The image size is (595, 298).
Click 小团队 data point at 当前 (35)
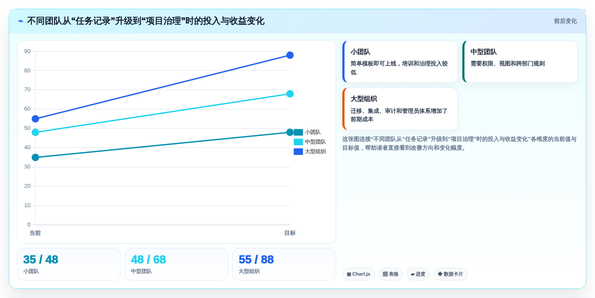(x=36, y=157)
